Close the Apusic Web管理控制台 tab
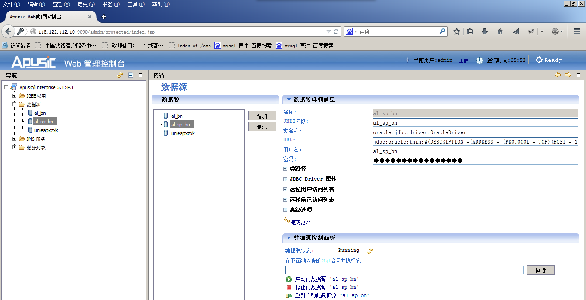 click(x=90, y=17)
